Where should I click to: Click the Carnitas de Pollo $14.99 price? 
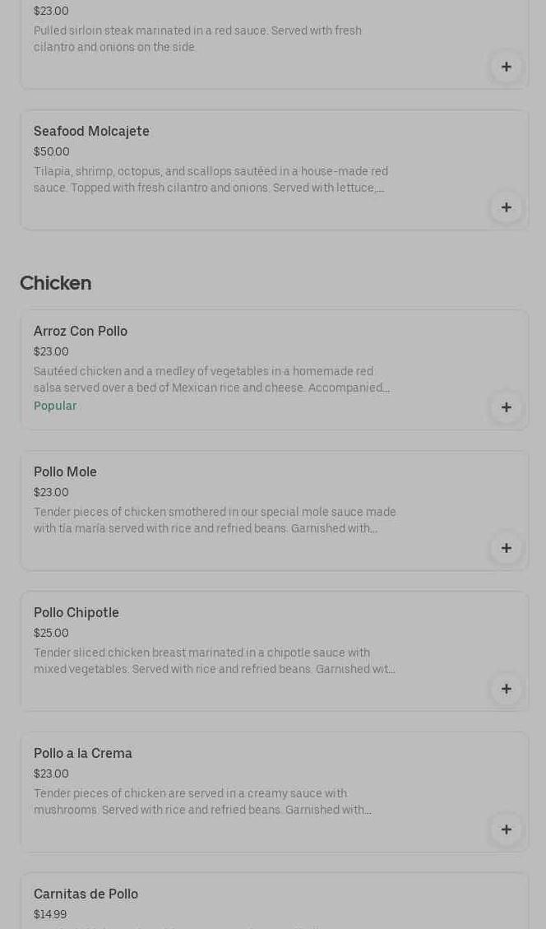tap(50, 915)
